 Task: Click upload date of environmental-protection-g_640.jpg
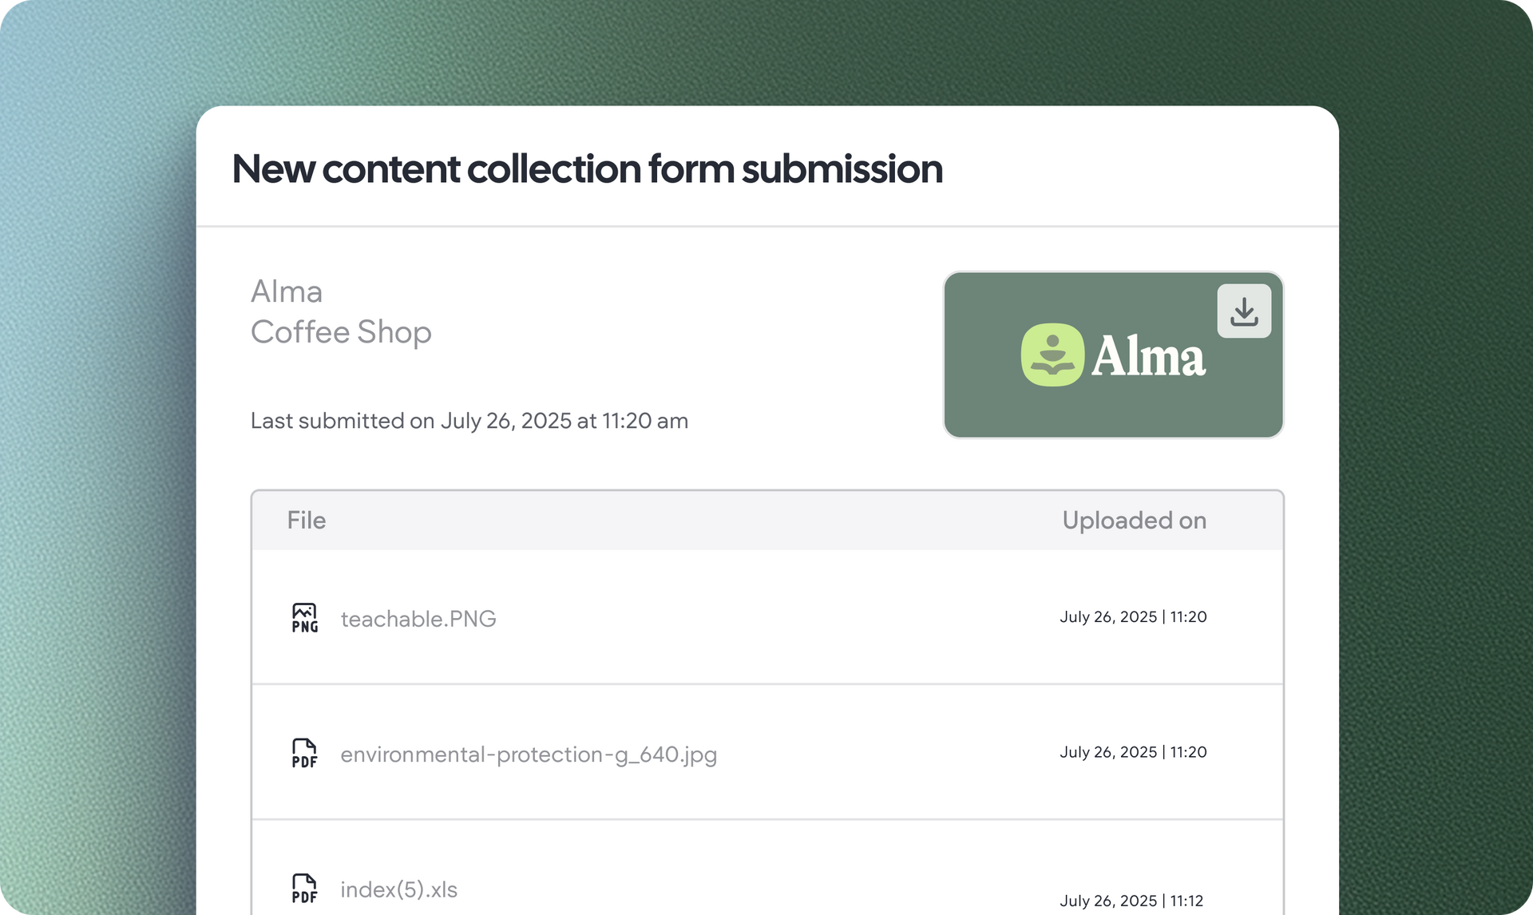[x=1133, y=752]
